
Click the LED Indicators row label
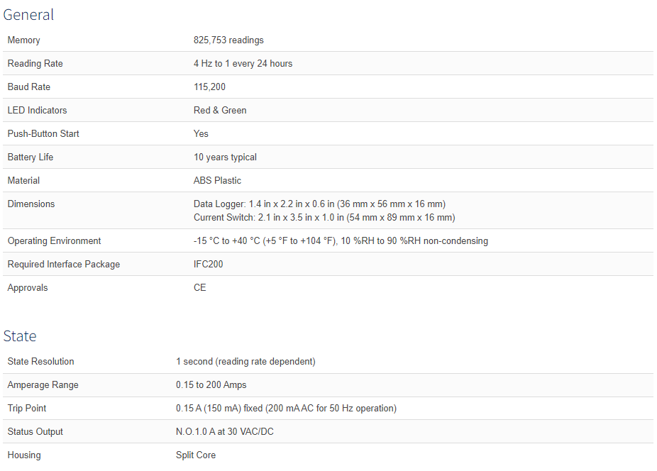click(x=38, y=111)
